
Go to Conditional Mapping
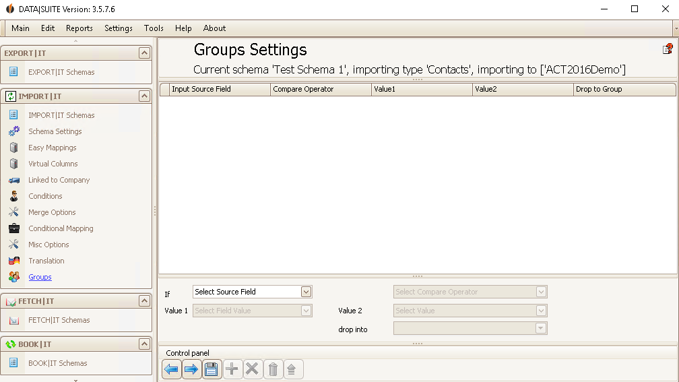(x=61, y=228)
